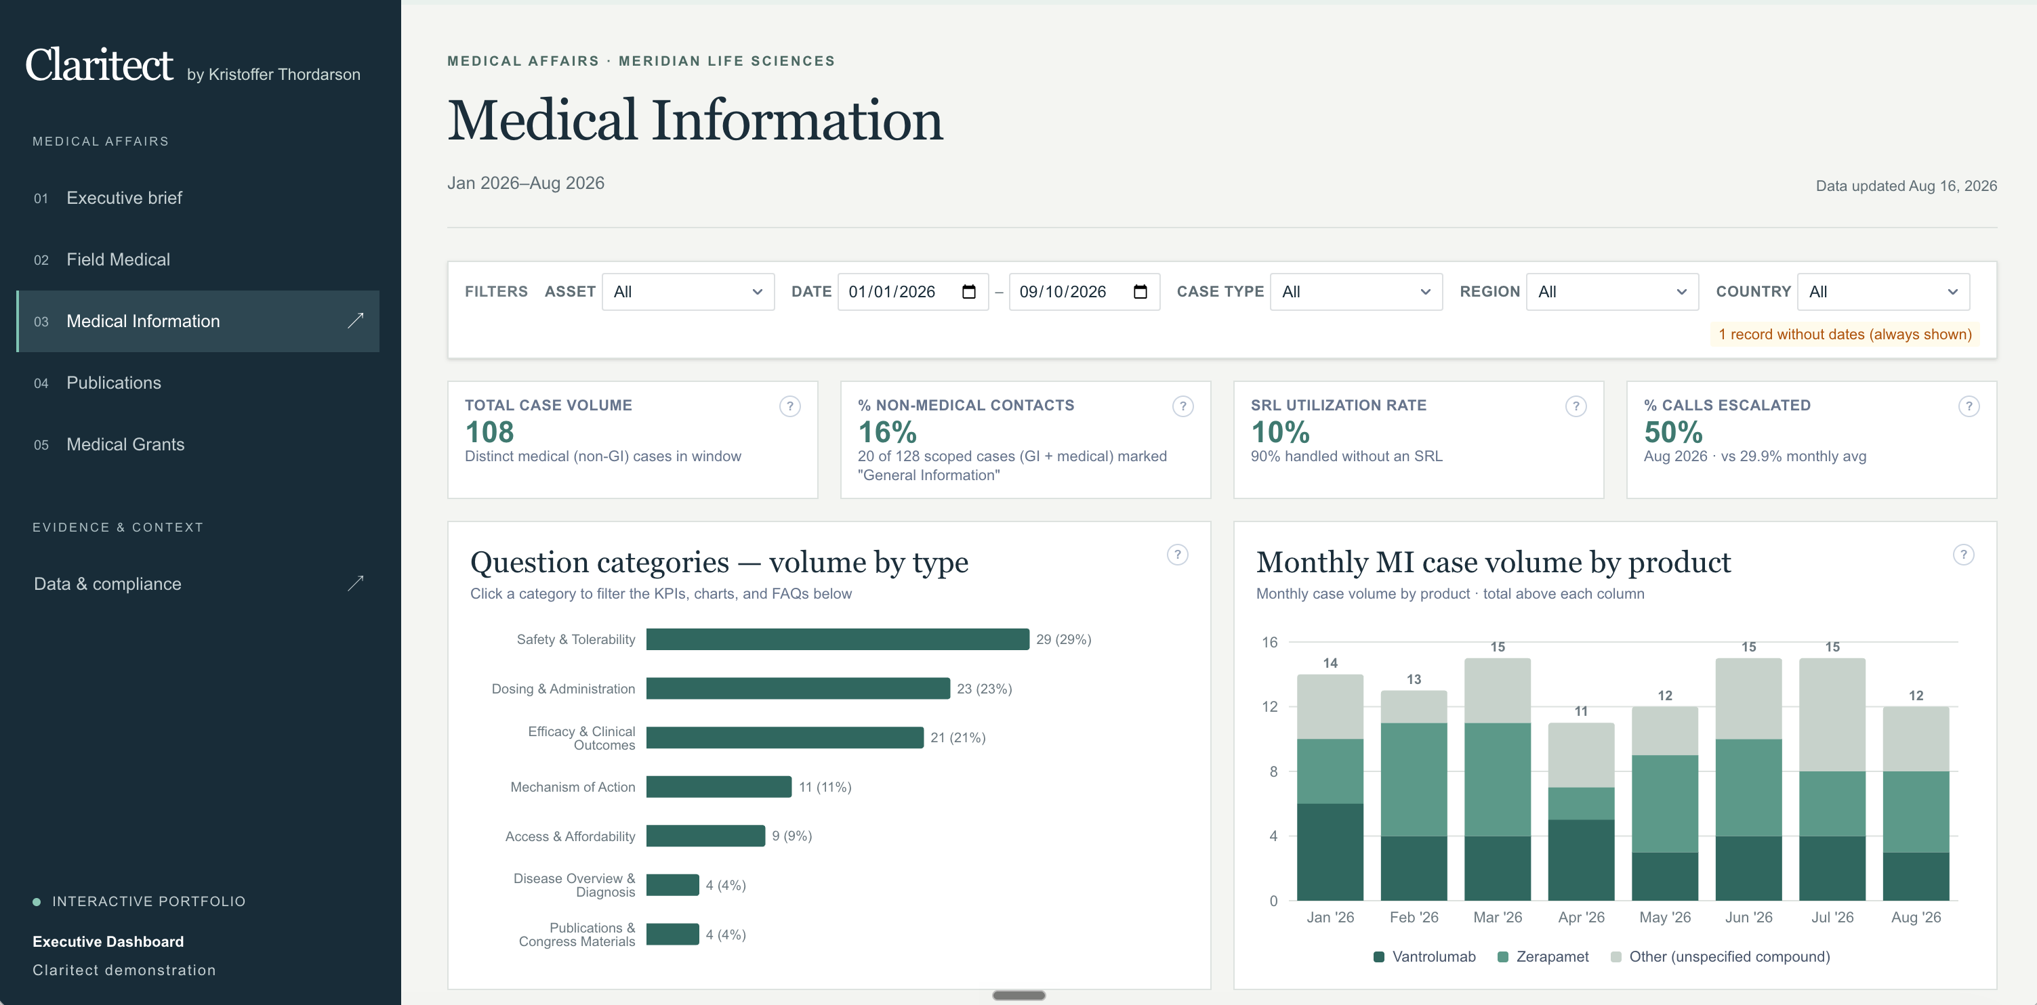
Task: Go to Executive brief page
Action: [x=198, y=198]
